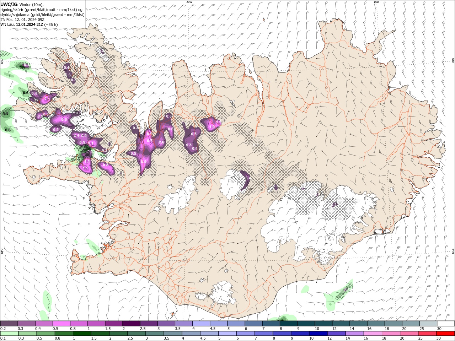Click the '0.2' label in snow legend
The height and width of the screenshot is (341, 455).
pos(2,329)
